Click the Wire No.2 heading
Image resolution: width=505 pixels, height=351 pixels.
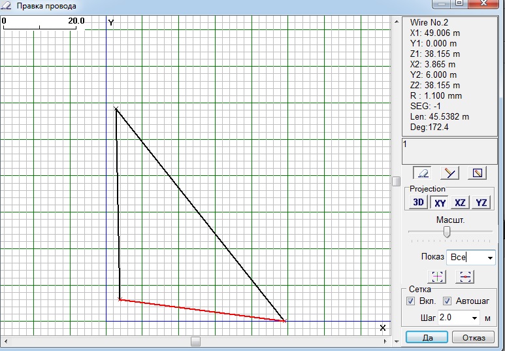tap(429, 22)
